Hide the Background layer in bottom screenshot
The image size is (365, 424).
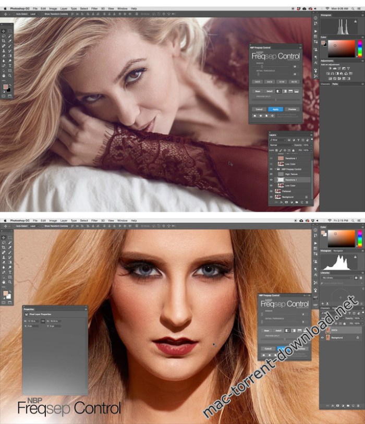[322, 338]
